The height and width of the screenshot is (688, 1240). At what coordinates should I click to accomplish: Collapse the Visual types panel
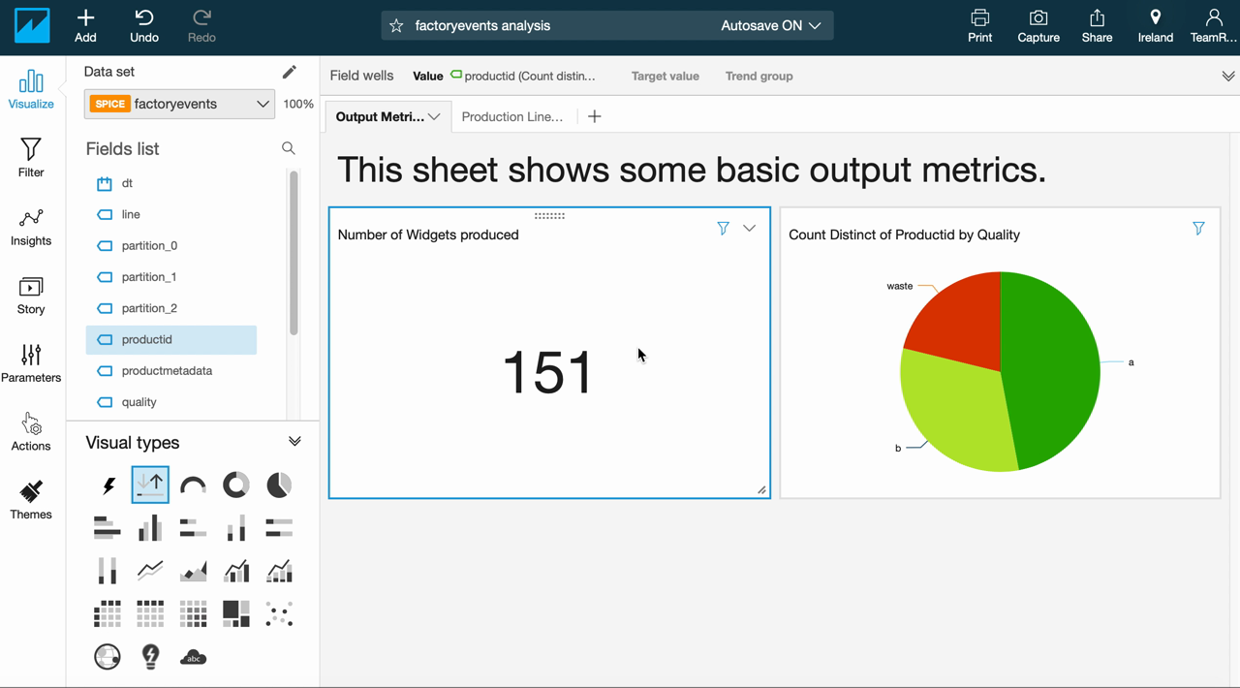point(294,442)
